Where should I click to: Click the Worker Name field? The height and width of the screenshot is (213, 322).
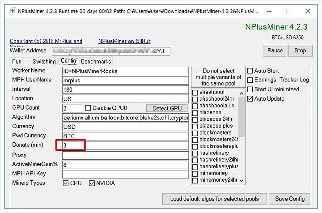pos(125,71)
